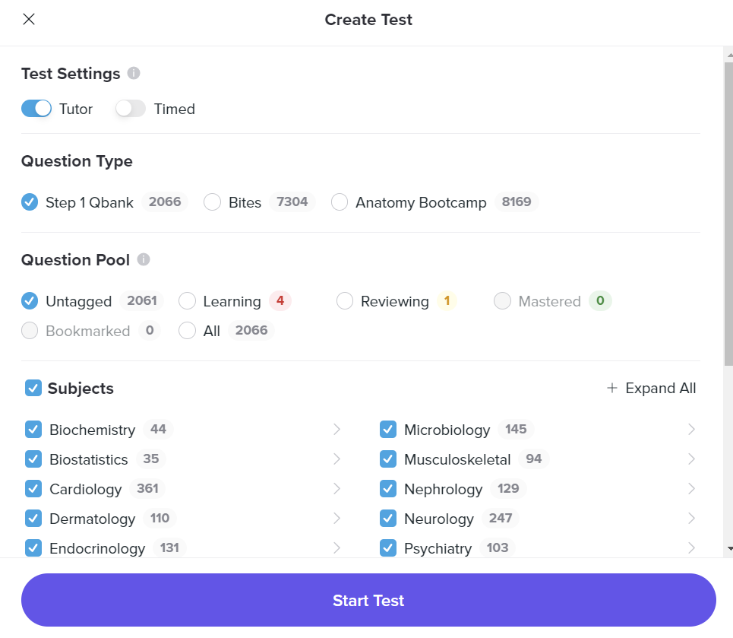
Task: Uncheck the Dermatology checkbox
Action: (x=33, y=518)
